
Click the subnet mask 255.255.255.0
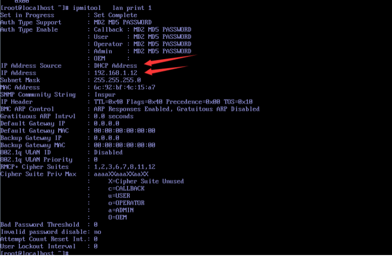pyautogui.click(x=117, y=80)
